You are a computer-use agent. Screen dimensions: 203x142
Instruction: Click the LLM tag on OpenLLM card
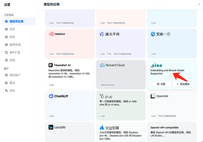154,116
